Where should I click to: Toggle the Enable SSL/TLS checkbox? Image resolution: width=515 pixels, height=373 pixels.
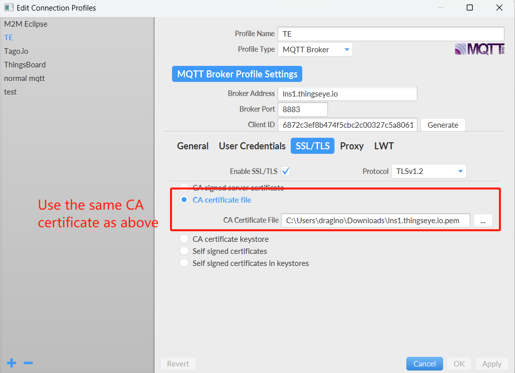(x=286, y=171)
